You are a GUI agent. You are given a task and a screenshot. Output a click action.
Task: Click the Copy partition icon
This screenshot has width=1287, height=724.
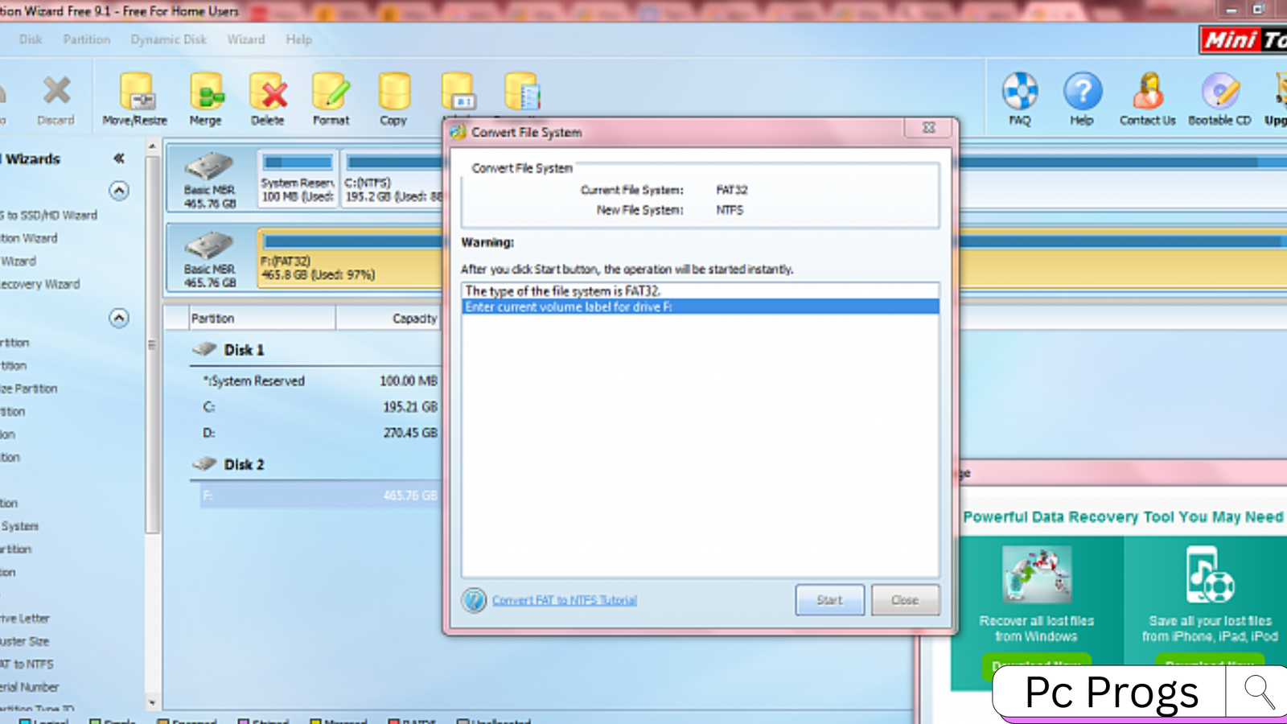pyautogui.click(x=393, y=101)
